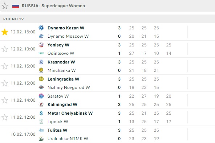Click the Dynamo Moscow W team logo
Viewport: 215px width, 143px height.
pos(41,36)
